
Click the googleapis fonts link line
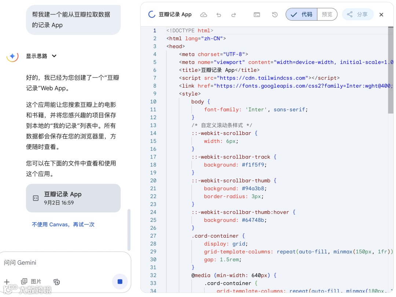click(x=286, y=86)
